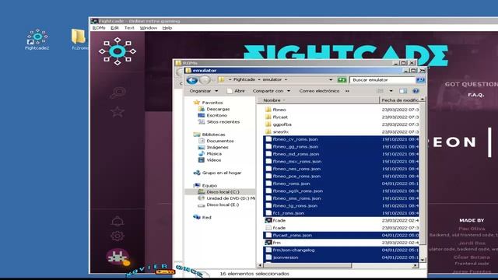Open favorites star in Fightcade sidebar
498x280 pixels.
tap(117, 112)
